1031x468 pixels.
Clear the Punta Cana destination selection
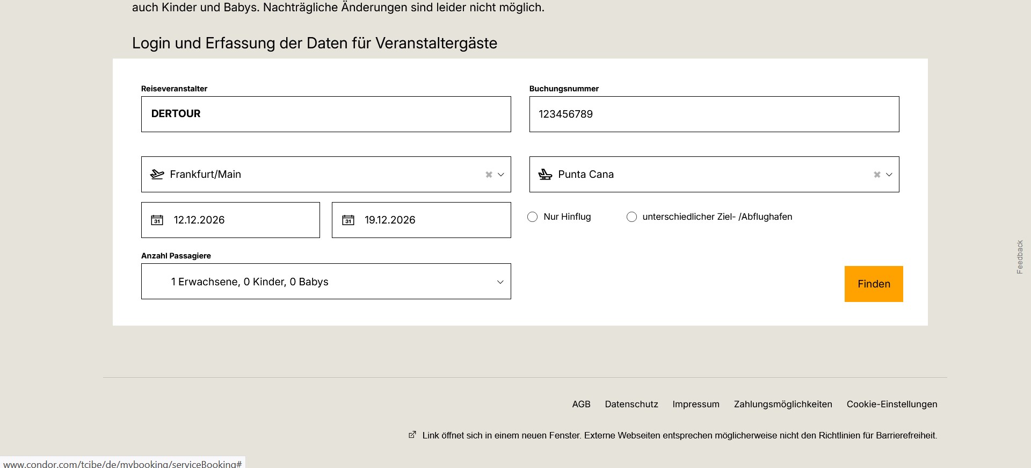(x=877, y=175)
